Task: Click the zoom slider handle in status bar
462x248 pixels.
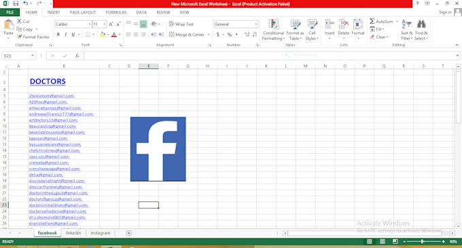Action: pyautogui.click(x=423, y=241)
